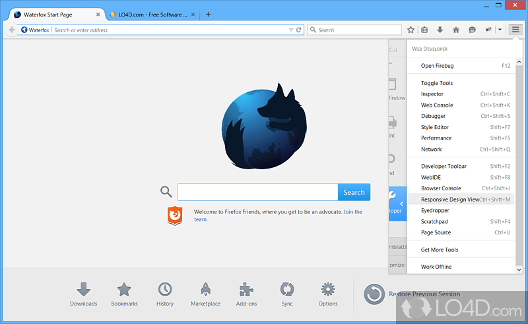The image size is (528, 324).
Task: Select Toggle Tools
Action: pyautogui.click(x=461, y=83)
